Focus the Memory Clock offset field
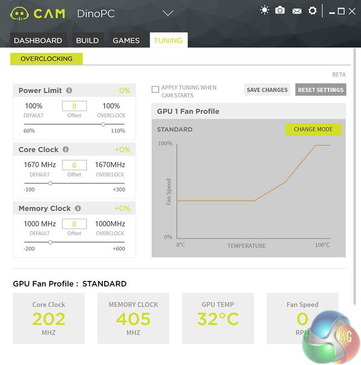 pyautogui.click(x=74, y=224)
